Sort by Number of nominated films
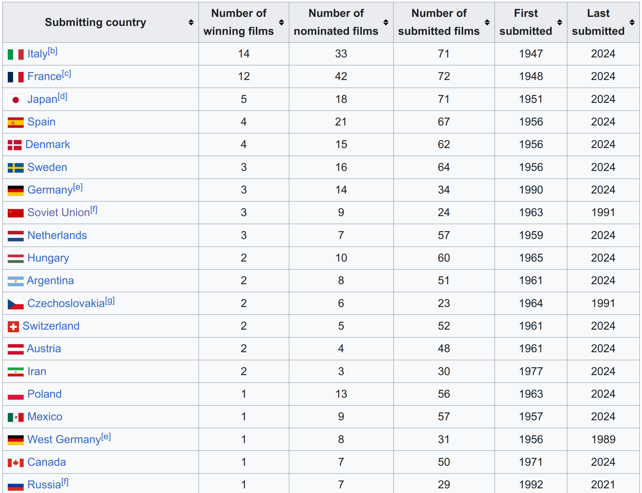642x493 pixels. (x=386, y=22)
